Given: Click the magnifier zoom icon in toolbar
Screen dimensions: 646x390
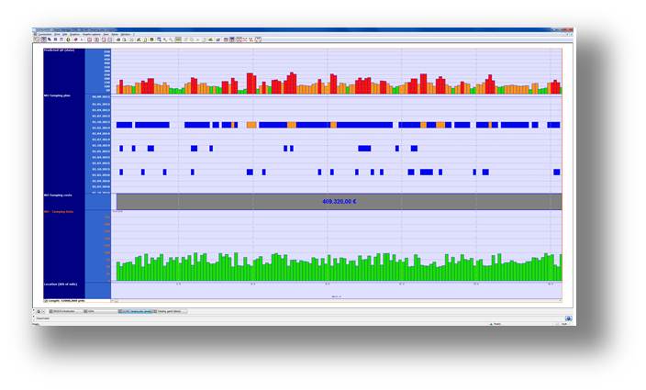Looking at the screenshot, I should click(157, 40).
